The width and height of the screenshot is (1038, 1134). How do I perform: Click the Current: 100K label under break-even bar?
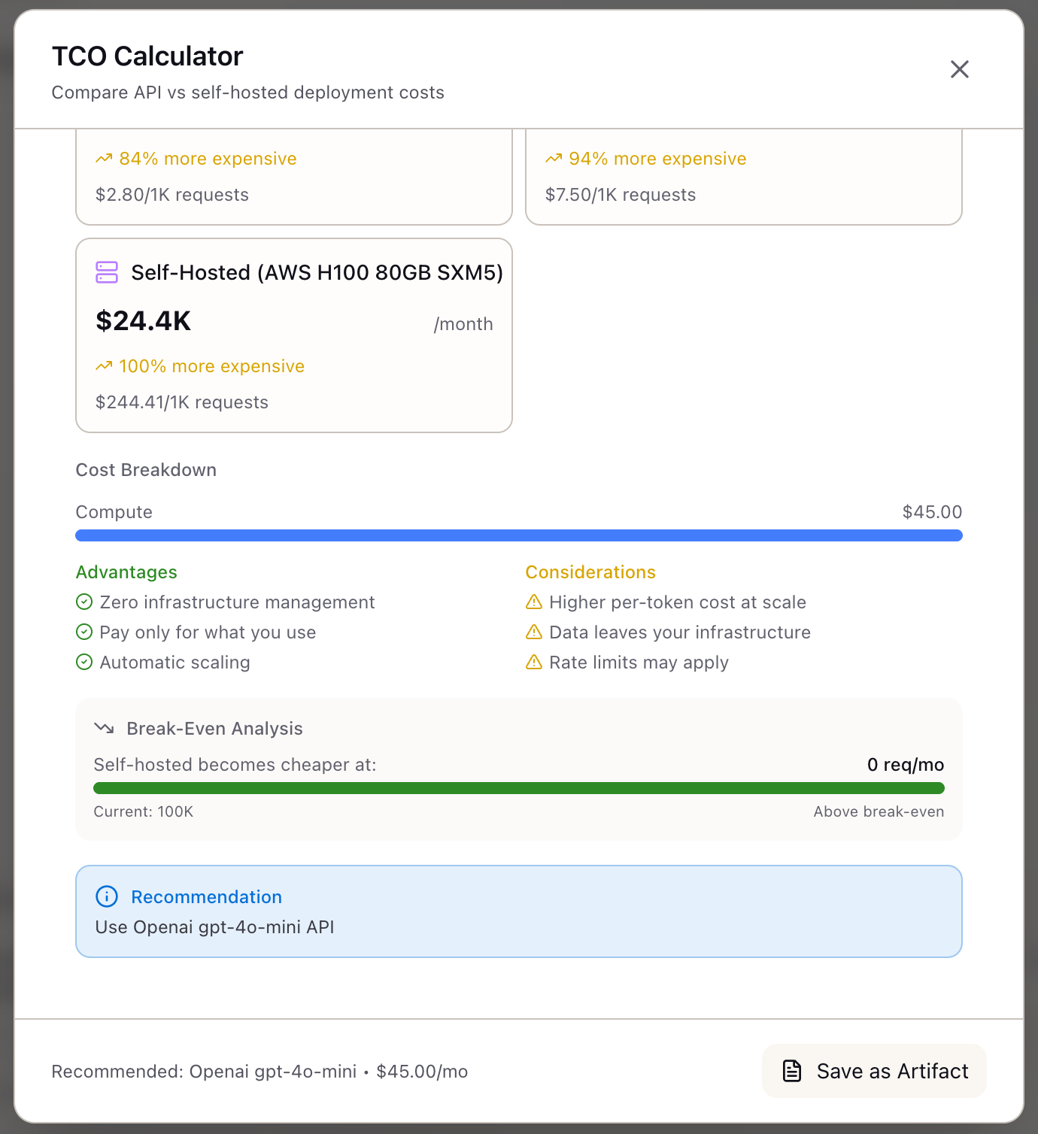(x=143, y=811)
